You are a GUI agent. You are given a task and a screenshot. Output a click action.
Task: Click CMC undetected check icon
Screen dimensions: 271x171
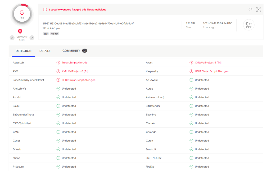pyautogui.click(x=58, y=132)
